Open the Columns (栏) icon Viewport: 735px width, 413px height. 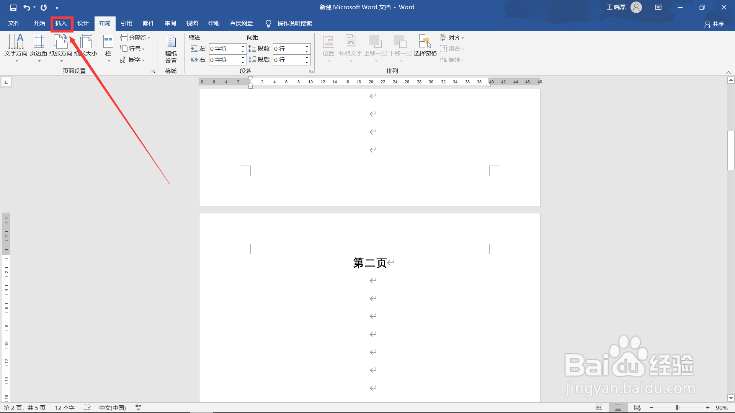pyautogui.click(x=108, y=42)
